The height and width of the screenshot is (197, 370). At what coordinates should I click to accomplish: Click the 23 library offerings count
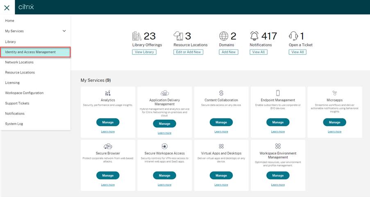[150, 36]
